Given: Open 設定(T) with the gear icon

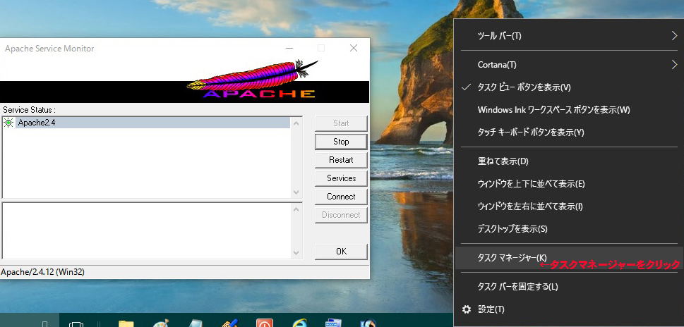Looking at the screenshot, I should (568, 309).
